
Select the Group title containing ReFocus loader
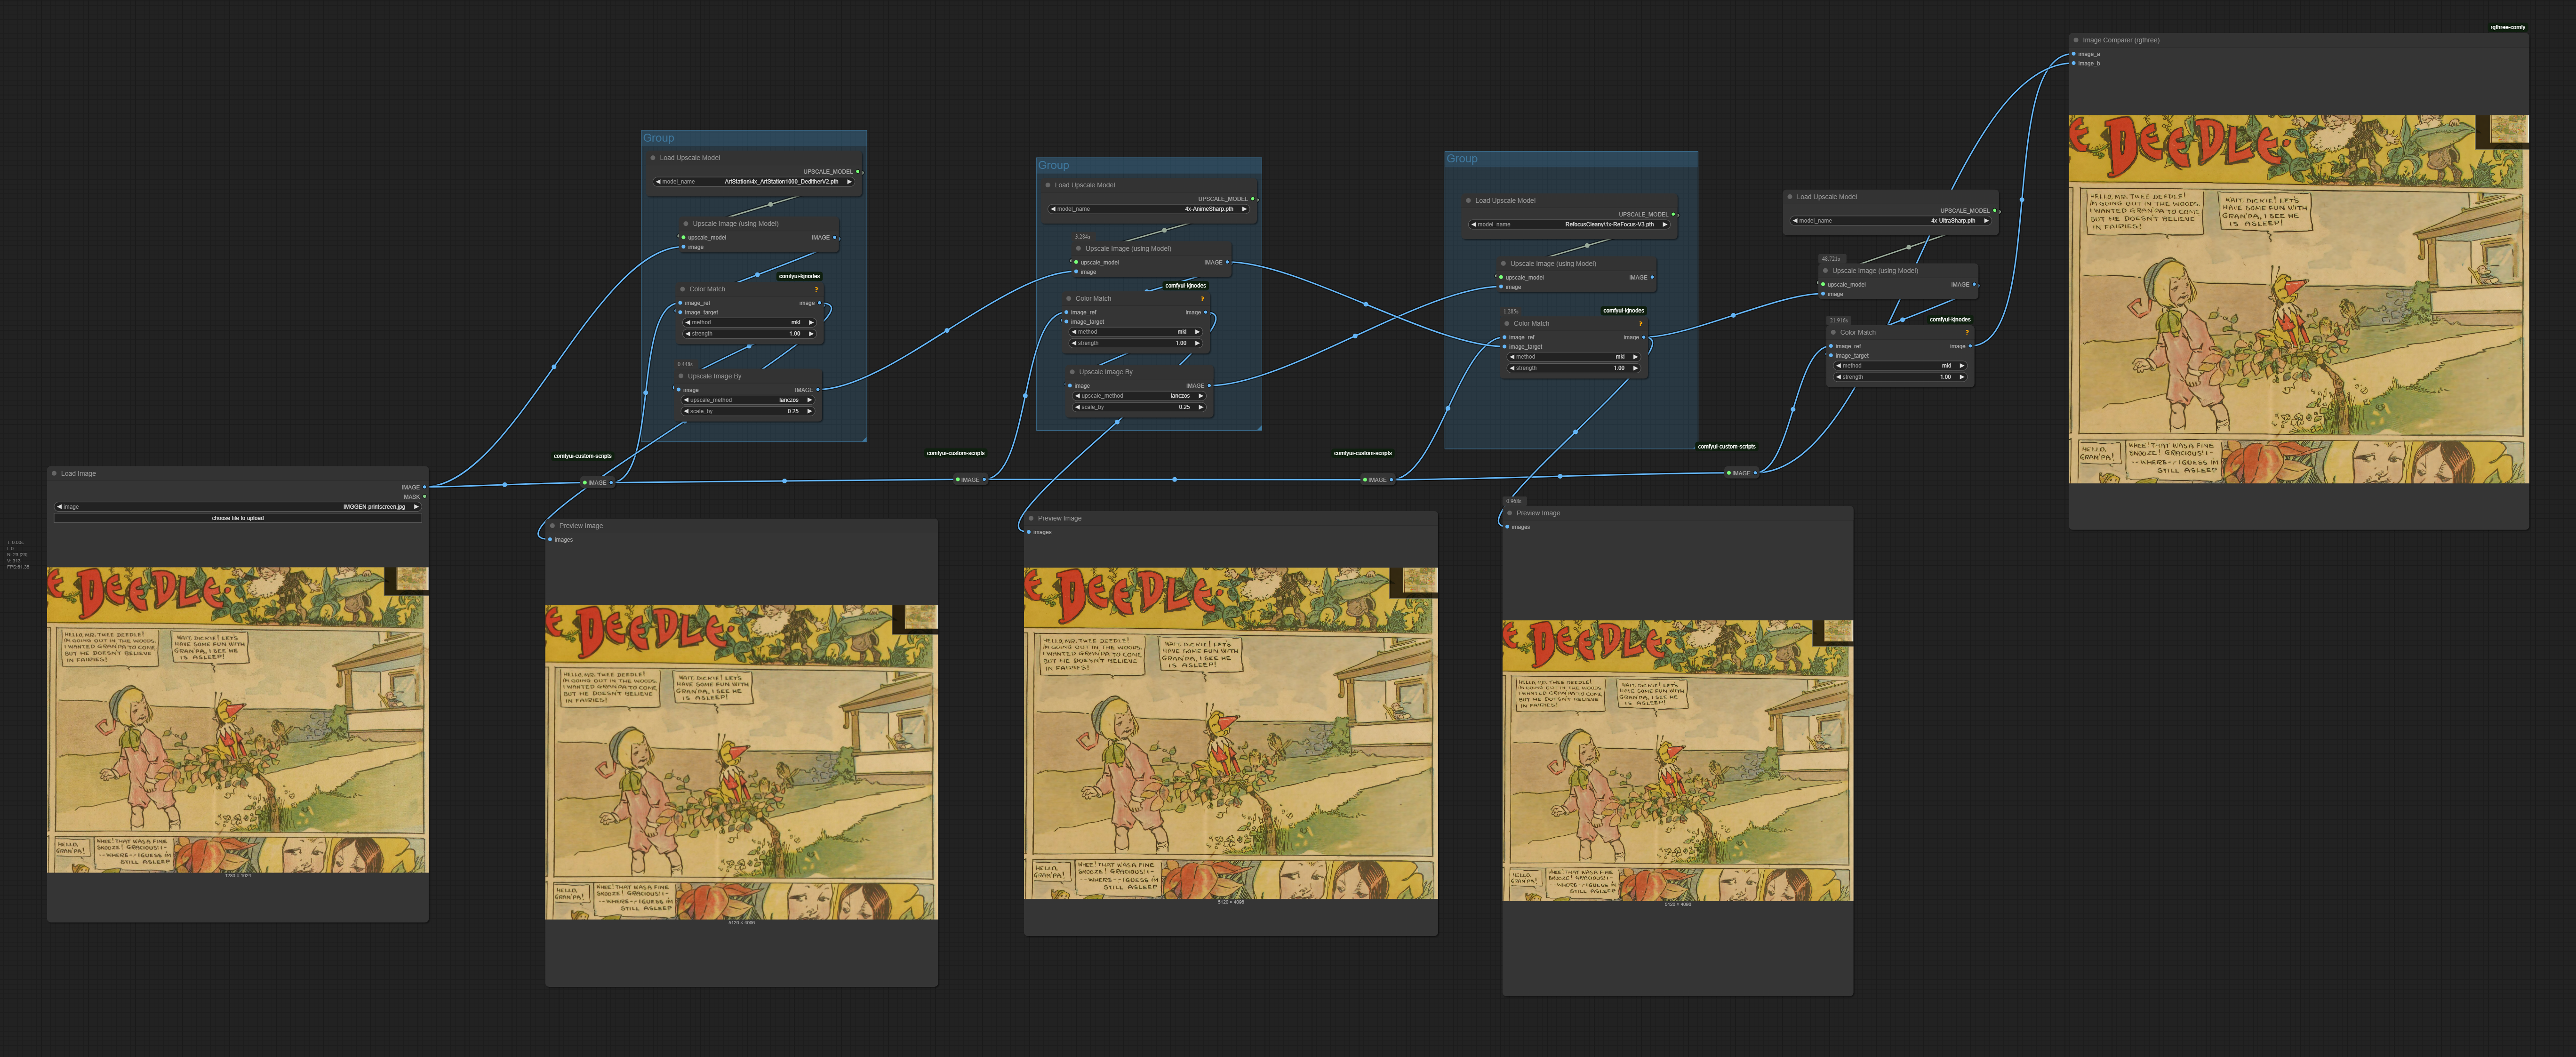click(1461, 159)
